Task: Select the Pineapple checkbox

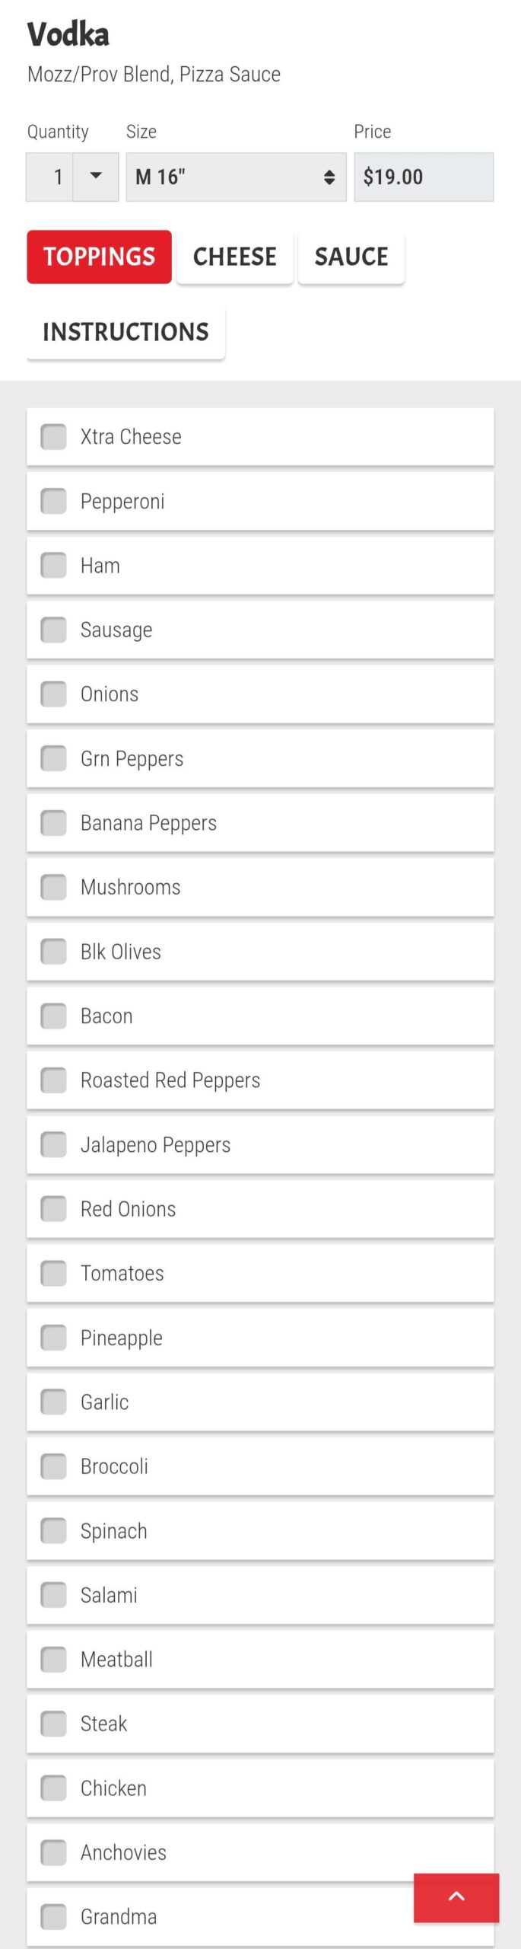Action: point(54,1338)
